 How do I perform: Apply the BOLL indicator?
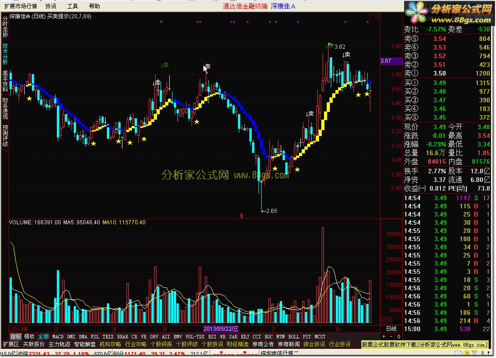(x=294, y=337)
